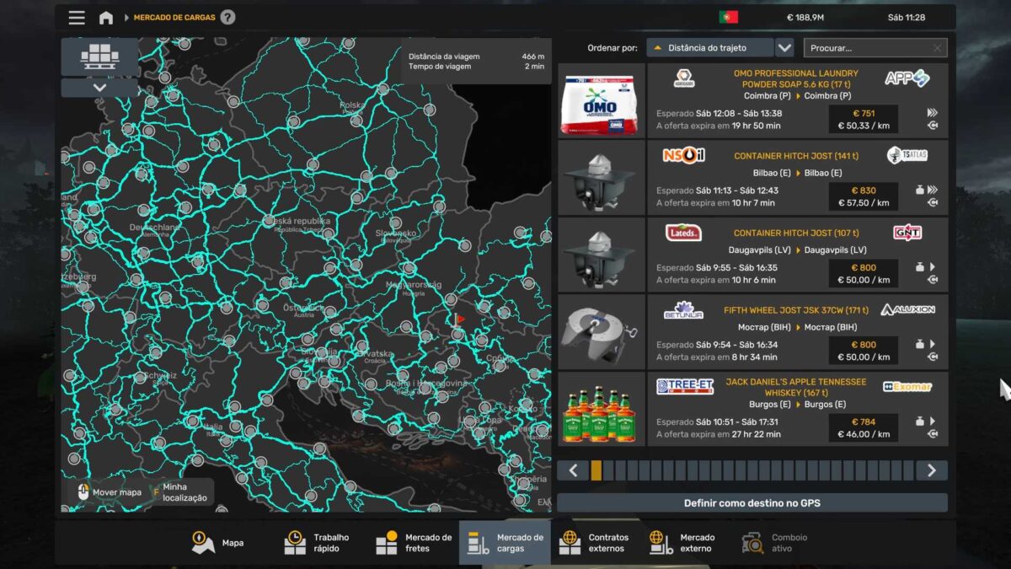
Task: Switch to the Mapa tab
Action: pyautogui.click(x=217, y=543)
